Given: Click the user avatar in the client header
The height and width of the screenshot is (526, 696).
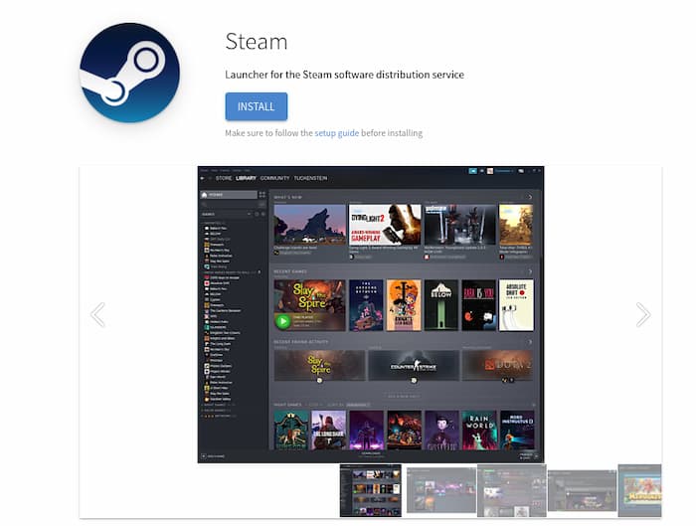Looking at the screenshot, I should (490, 171).
